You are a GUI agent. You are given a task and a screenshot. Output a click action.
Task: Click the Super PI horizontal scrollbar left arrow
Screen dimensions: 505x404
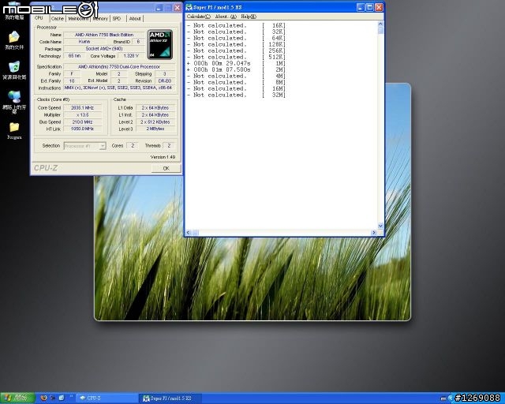coord(189,232)
